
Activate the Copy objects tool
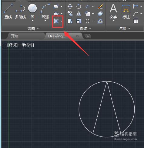point(70,14)
